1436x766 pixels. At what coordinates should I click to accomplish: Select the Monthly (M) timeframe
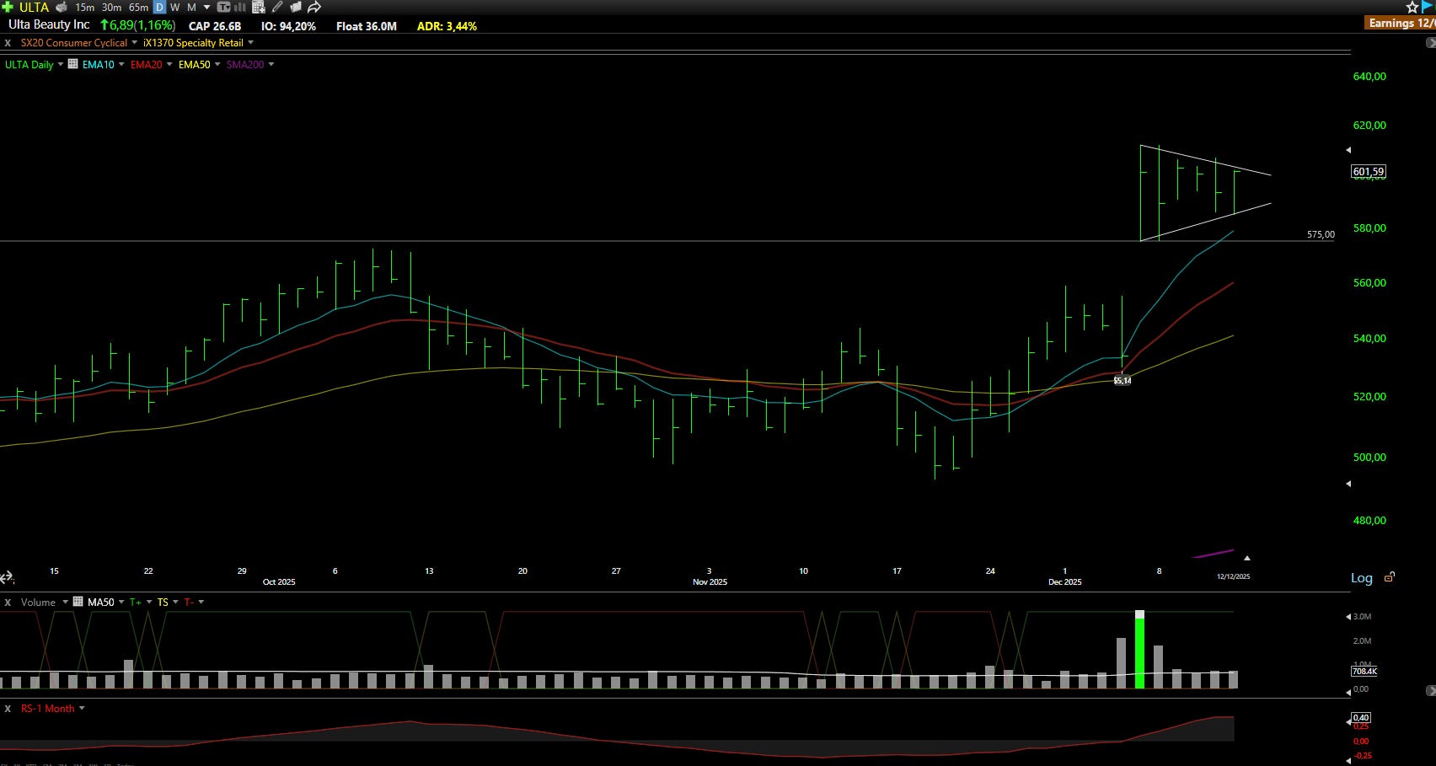point(191,7)
